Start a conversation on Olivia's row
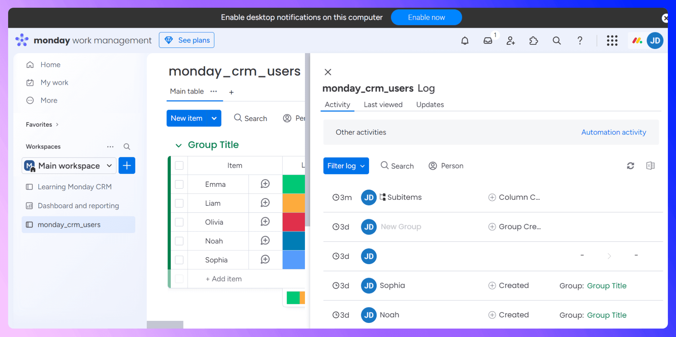 click(265, 222)
